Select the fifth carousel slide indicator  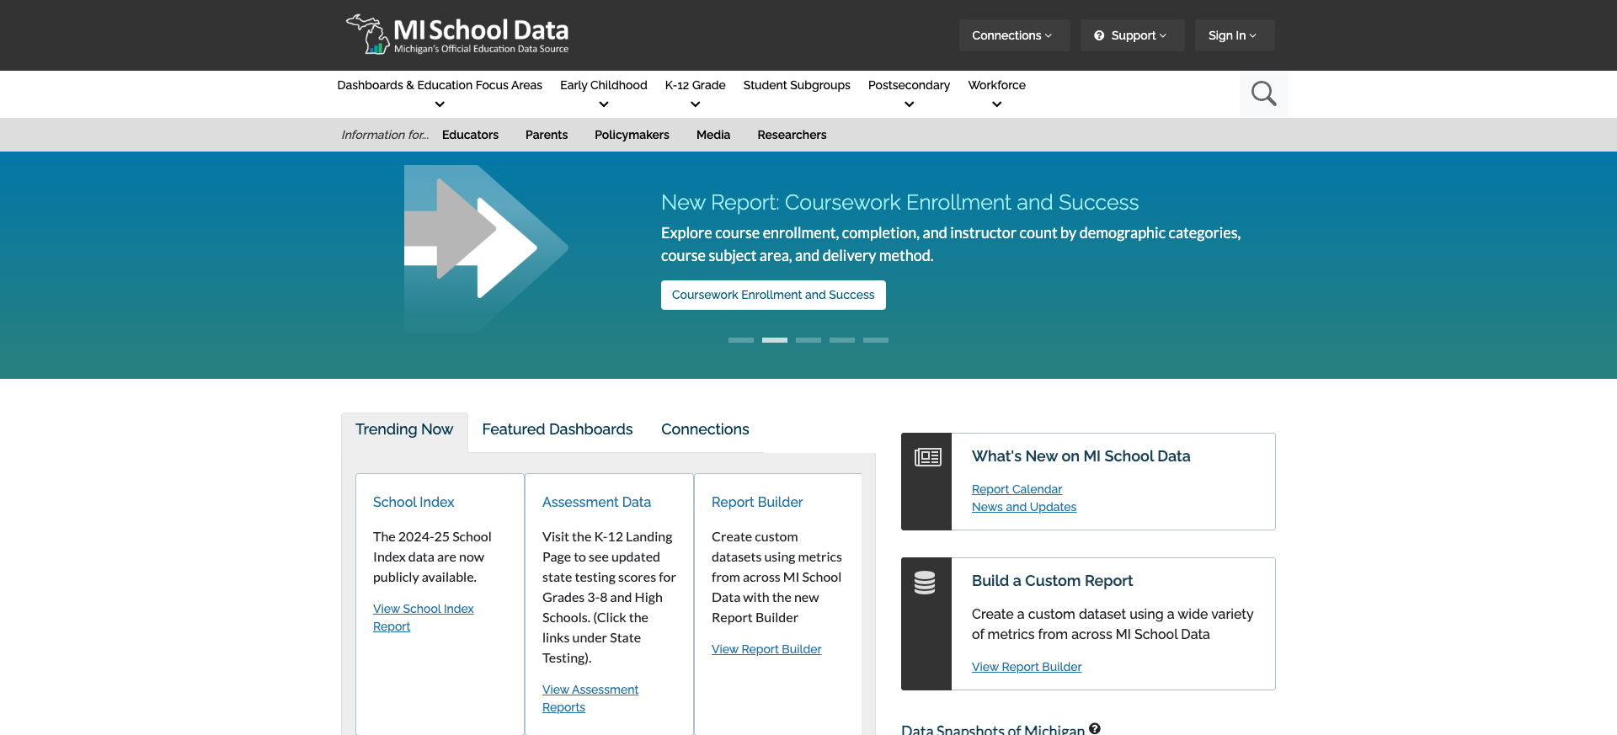tap(876, 340)
